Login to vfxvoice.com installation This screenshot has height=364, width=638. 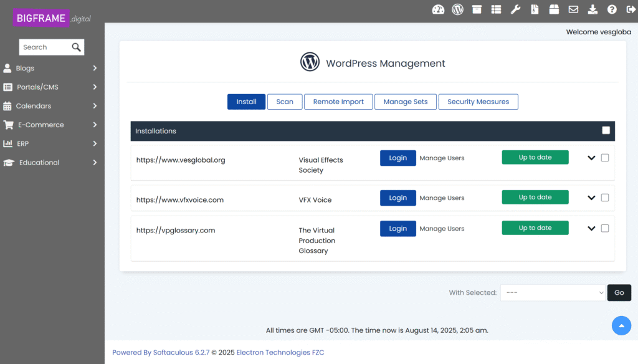click(x=398, y=198)
